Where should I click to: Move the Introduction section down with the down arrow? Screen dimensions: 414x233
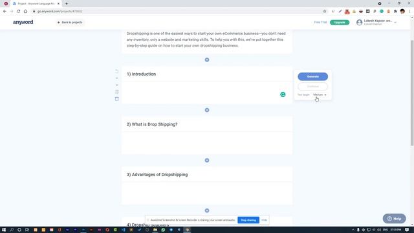(x=116, y=85)
